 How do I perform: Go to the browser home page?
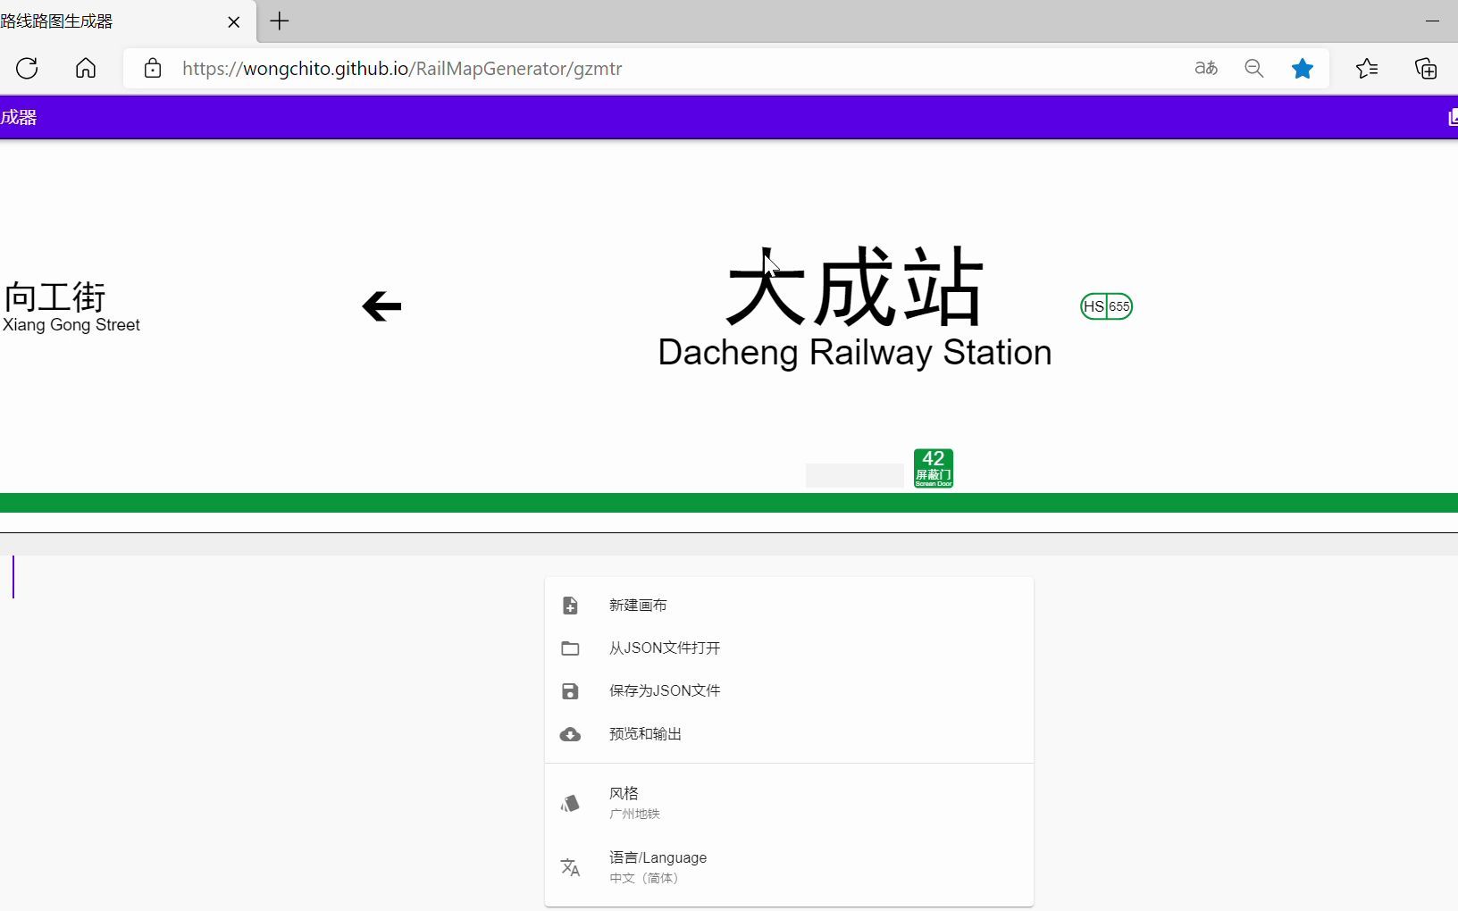tap(86, 69)
